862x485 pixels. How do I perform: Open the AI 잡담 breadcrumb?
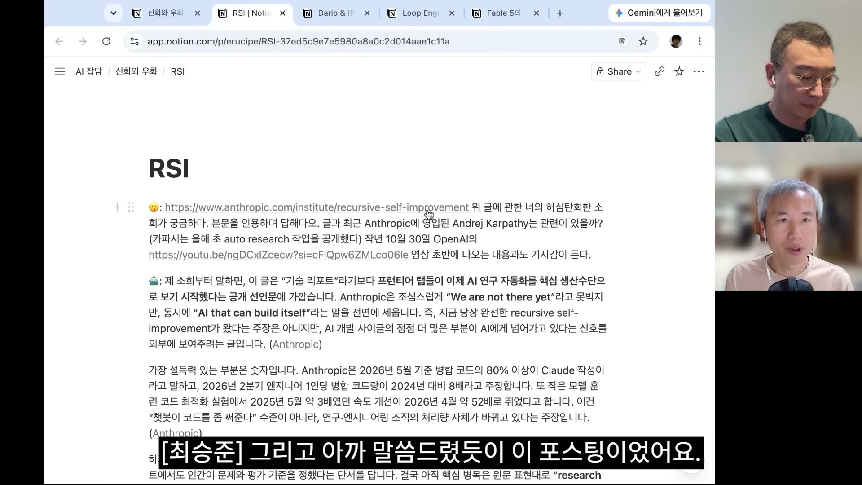point(89,71)
